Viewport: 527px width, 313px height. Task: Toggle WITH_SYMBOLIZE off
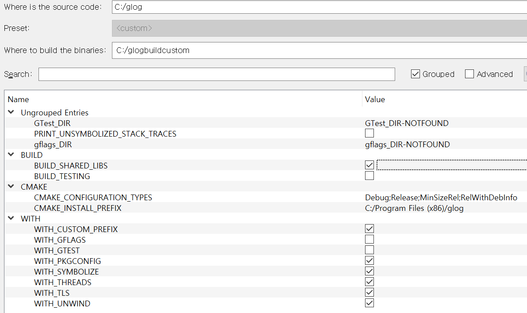369,271
